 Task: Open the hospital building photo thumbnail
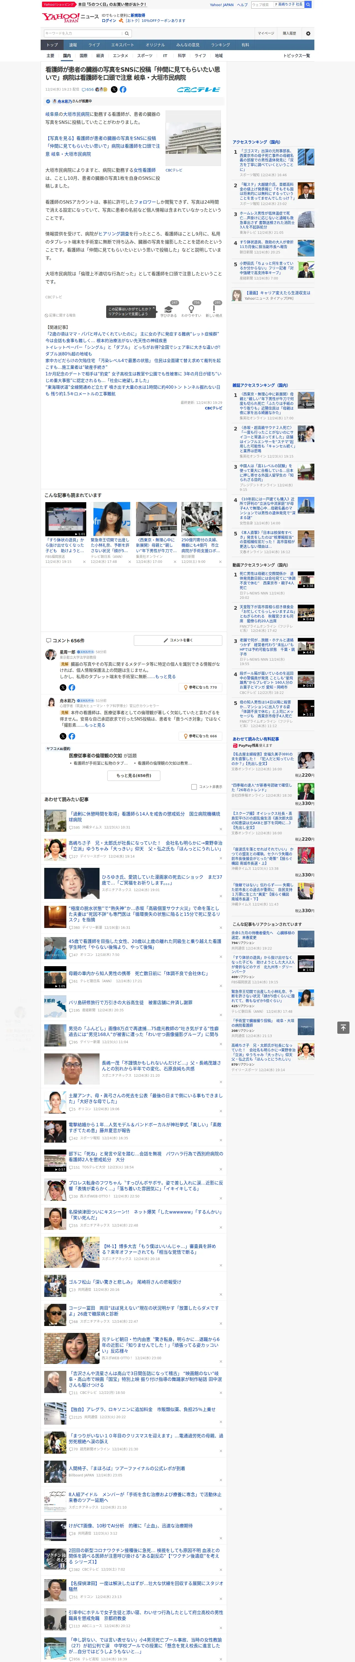point(193,138)
